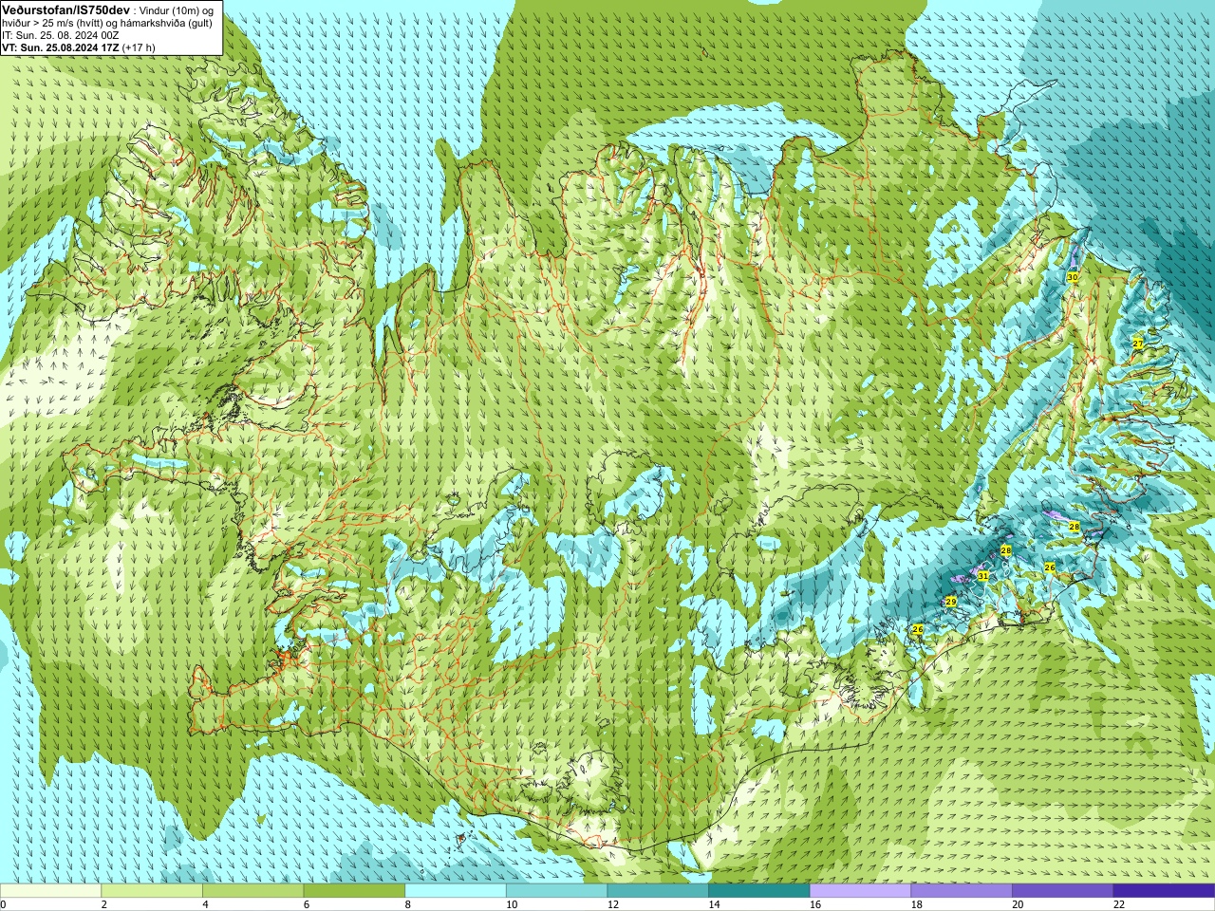
Task: Click the yellow gust label 31
Action: coord(983,576)
